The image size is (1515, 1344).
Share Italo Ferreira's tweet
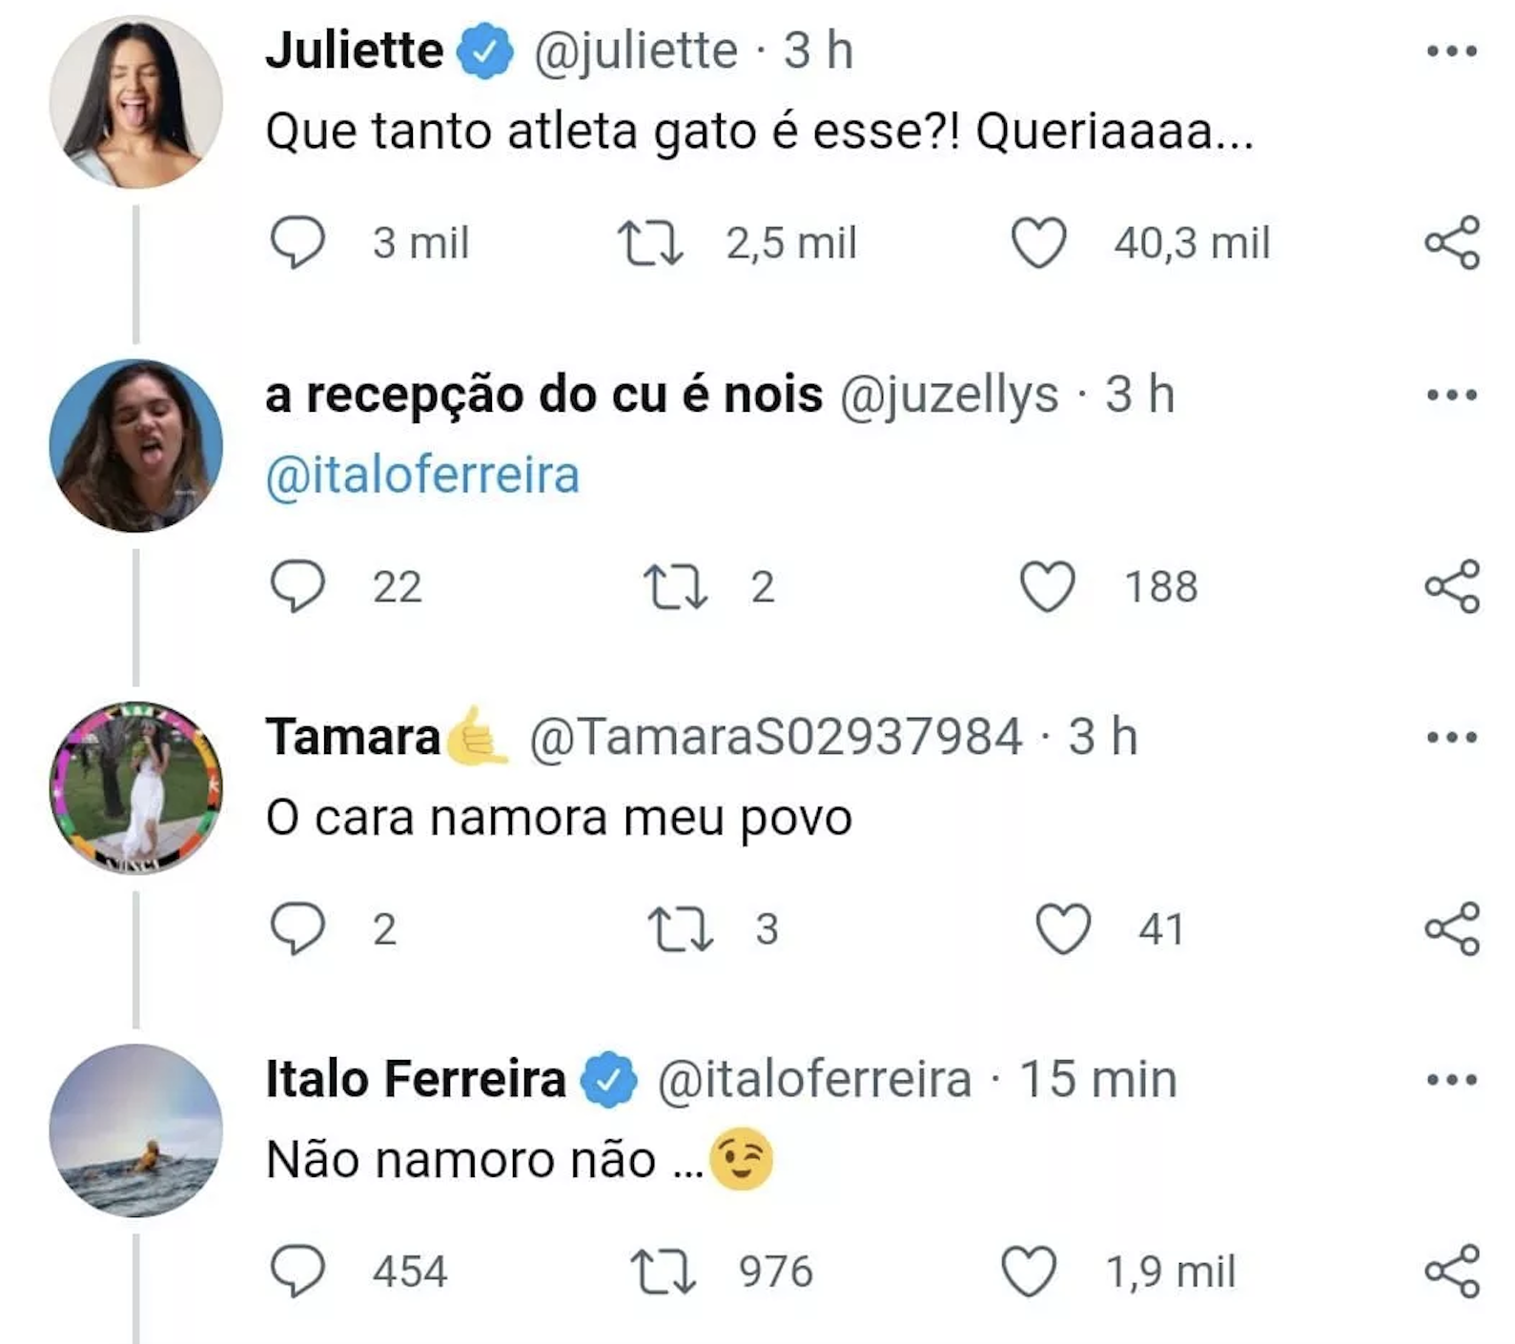[x=1452, y=1272]
